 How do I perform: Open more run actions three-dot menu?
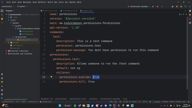coord(162,7)
